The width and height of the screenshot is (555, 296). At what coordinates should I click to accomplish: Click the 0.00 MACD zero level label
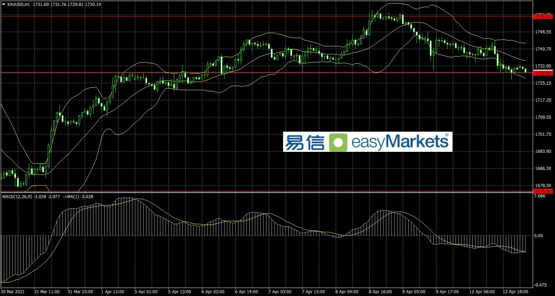(x=538, y=236)
